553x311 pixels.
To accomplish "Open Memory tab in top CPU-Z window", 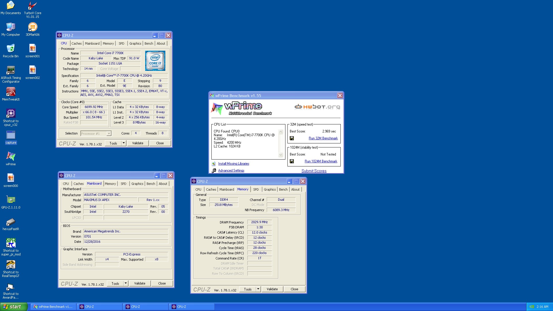I will 108,43.
